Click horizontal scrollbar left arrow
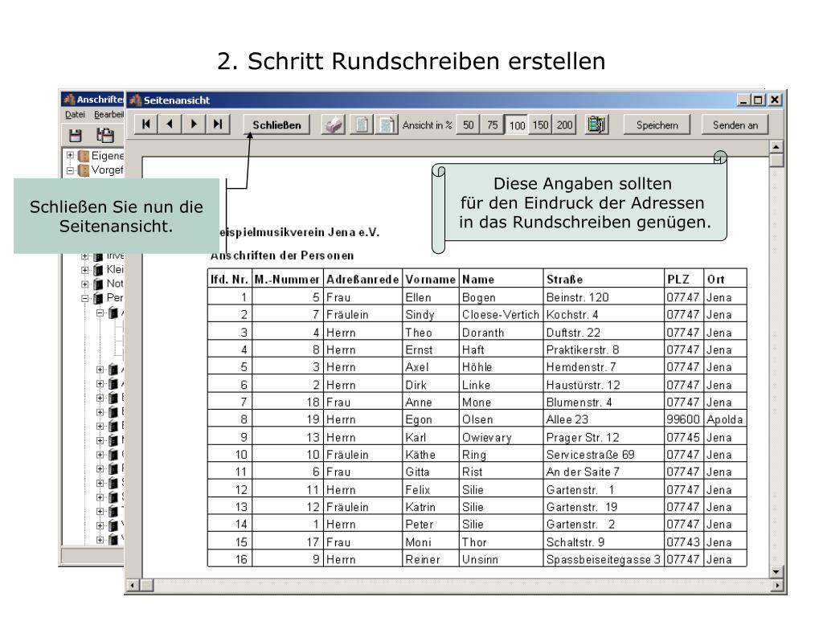The height and width of the screenshot is (617, 823). point(133,585)
